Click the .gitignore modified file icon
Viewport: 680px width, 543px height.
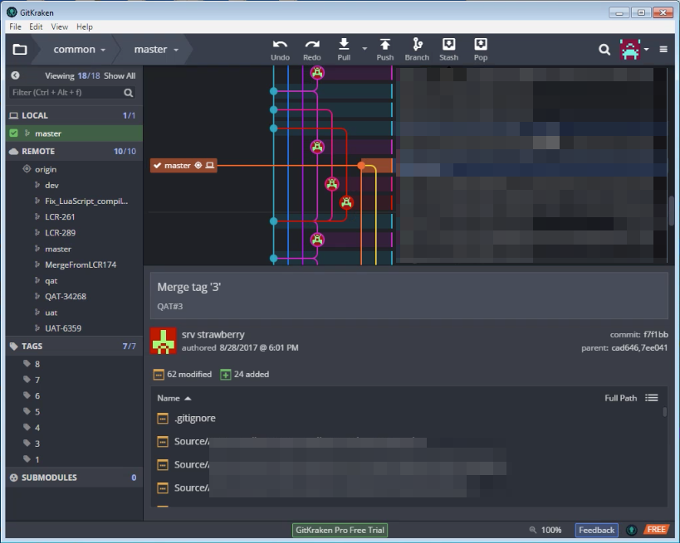coord(163,419)
